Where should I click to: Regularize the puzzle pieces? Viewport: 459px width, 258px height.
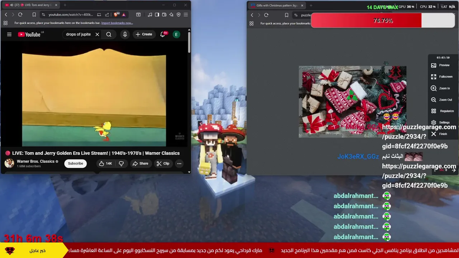pyautogui.click(x=442, y=111)
